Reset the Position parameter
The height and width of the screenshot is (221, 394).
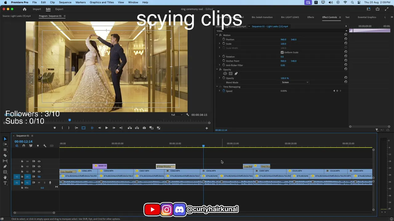[x=346, y=39]
